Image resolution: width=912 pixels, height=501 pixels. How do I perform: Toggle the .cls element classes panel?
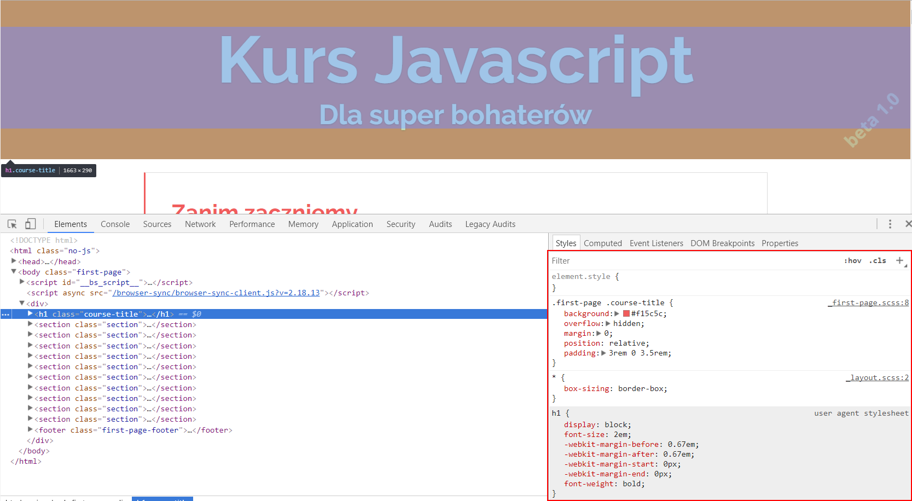(x=878, y=261)
